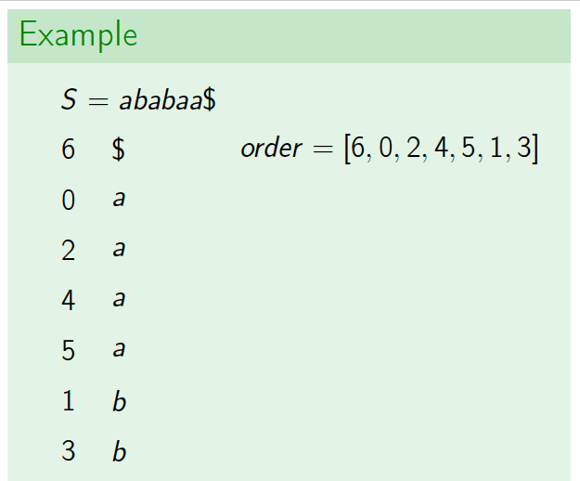Click the letter b next to 1
Screen dimensions: 580x481
click(119, 401)
